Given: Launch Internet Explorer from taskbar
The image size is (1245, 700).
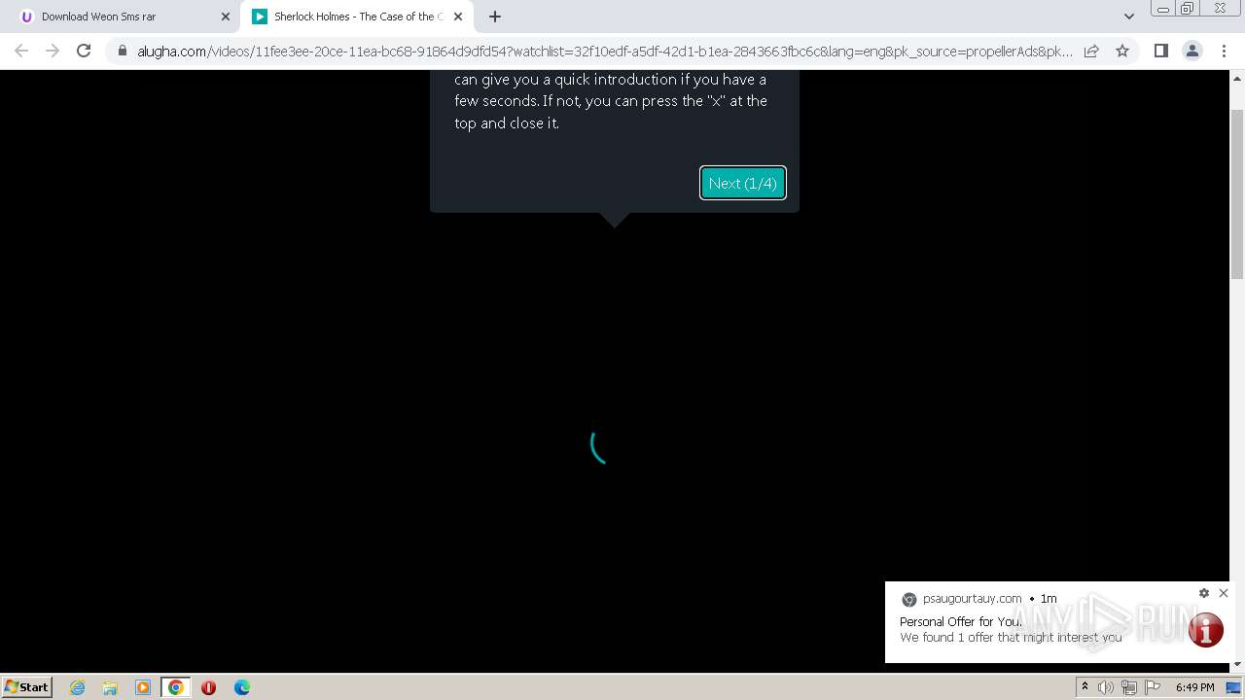Looking at the screenshot, I should pos(77,687).
